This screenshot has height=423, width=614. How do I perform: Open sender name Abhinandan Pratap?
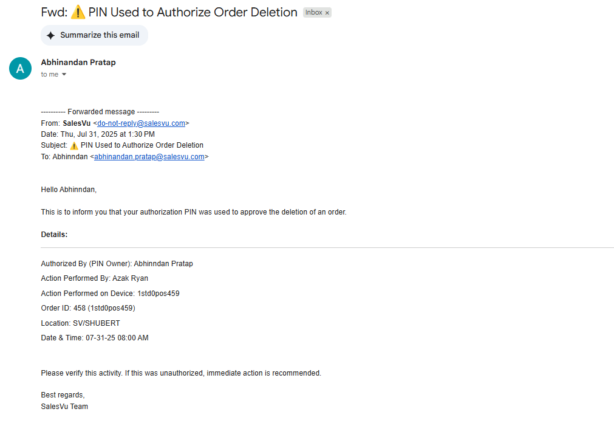click(78, 63)
